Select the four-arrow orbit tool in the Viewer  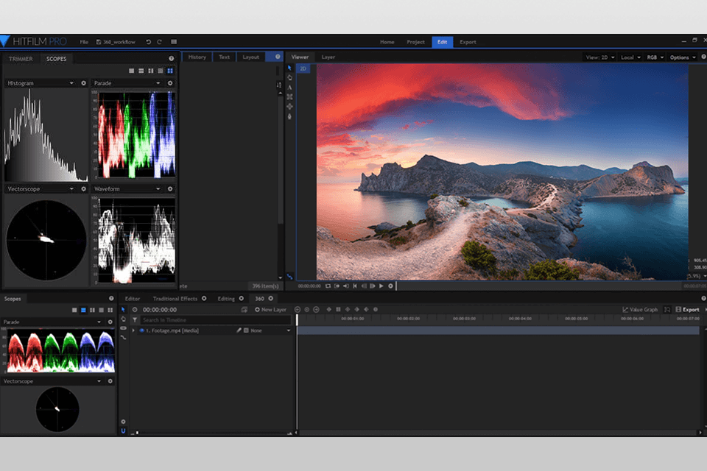pos(289,107)
